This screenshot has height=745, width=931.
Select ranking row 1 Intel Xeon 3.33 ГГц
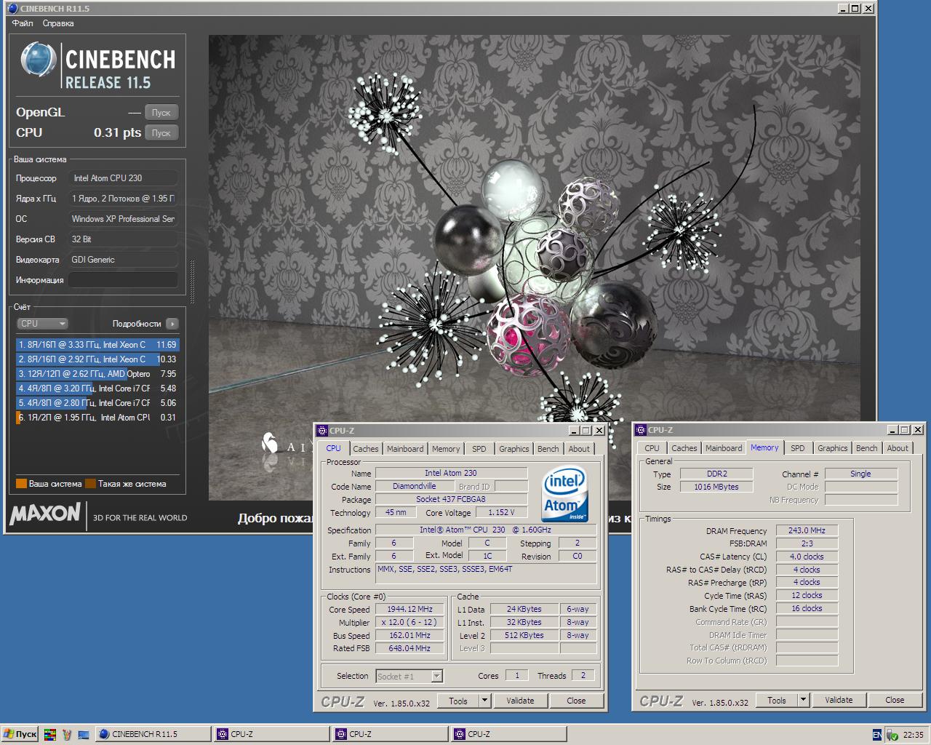[x=97, y=345]
